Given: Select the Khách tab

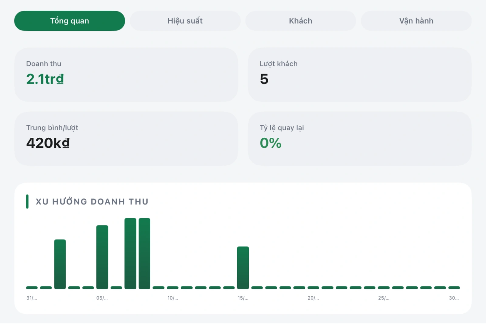Looking at the screenshot, I should click(300, 21).
